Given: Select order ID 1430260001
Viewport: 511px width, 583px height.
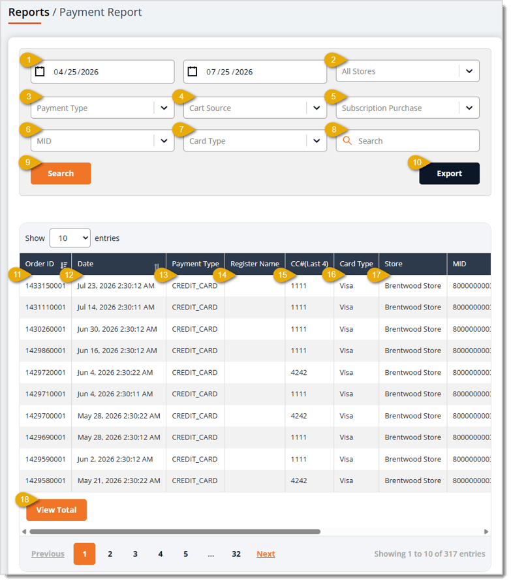Looking at the screenshot, I should click(x=45, y=329).
